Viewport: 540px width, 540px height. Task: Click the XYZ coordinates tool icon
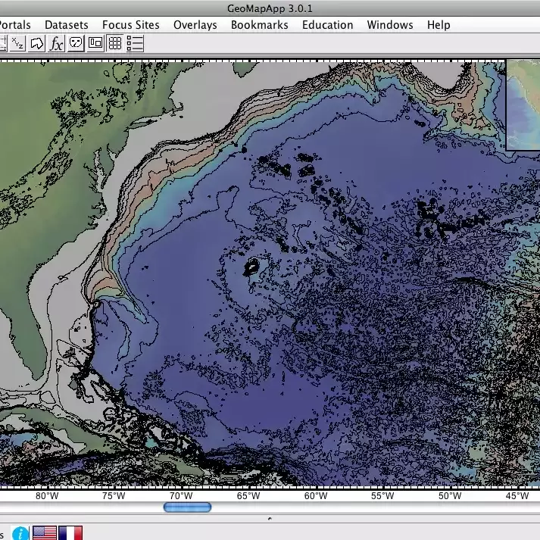[x=17, y=43]
